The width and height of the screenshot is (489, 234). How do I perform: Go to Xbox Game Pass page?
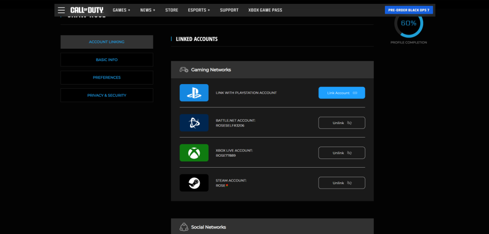pos(265,10)
